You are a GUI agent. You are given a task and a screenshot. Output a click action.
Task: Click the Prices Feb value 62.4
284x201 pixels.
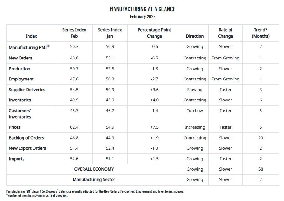74,127
